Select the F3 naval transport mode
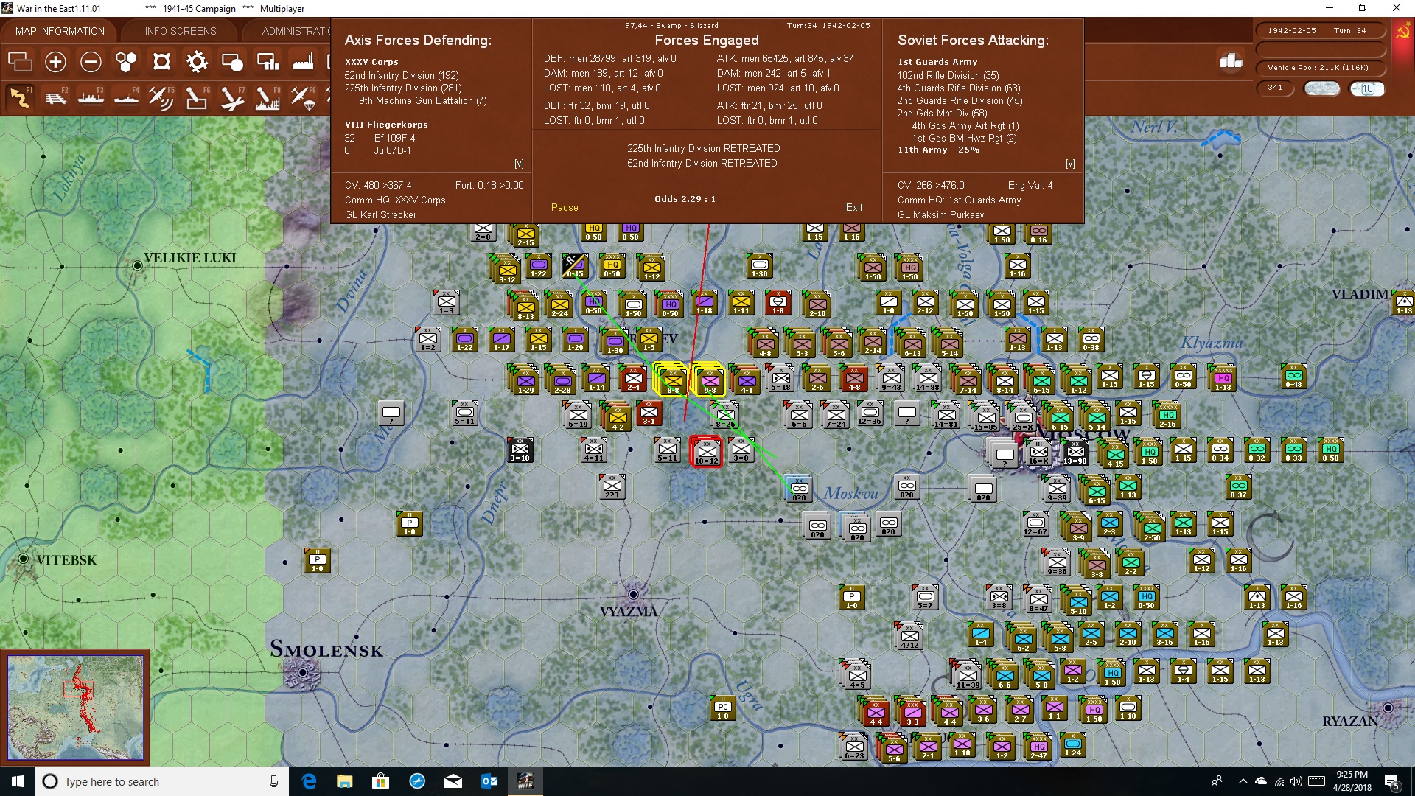This screenshot has height=796, width=1415. click(x=91, y=97)
